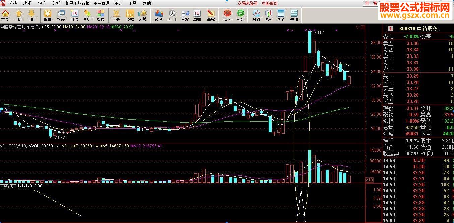Click 600818 stock code in quote panel
This screenshot has height=223, width=454.
(x=407, y=29)
